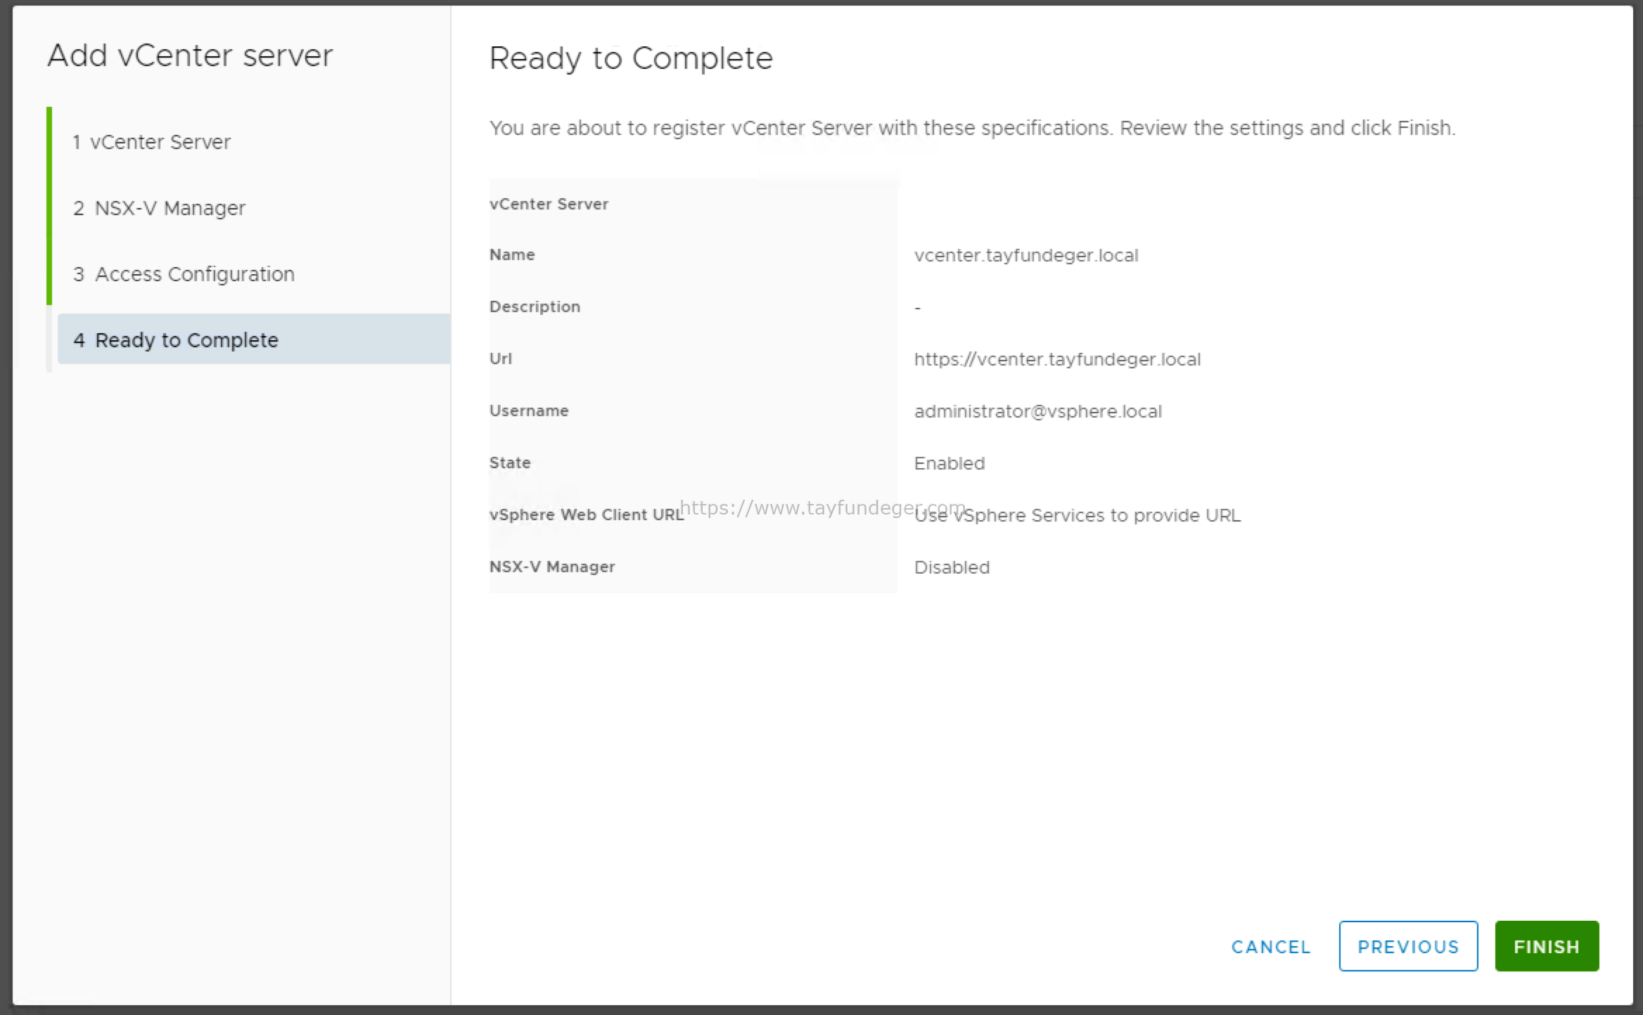Click the name value vcenter.tayfundeger.local

[1026, 255]
